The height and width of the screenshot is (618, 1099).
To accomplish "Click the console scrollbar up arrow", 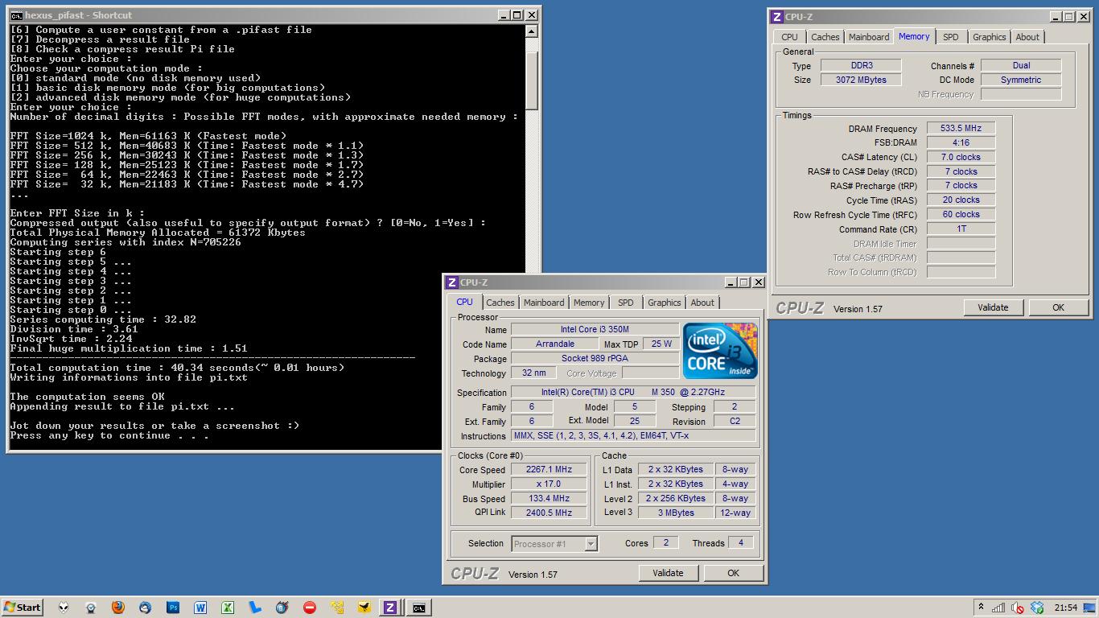I will pyautogui.click(x=531, y=31).
